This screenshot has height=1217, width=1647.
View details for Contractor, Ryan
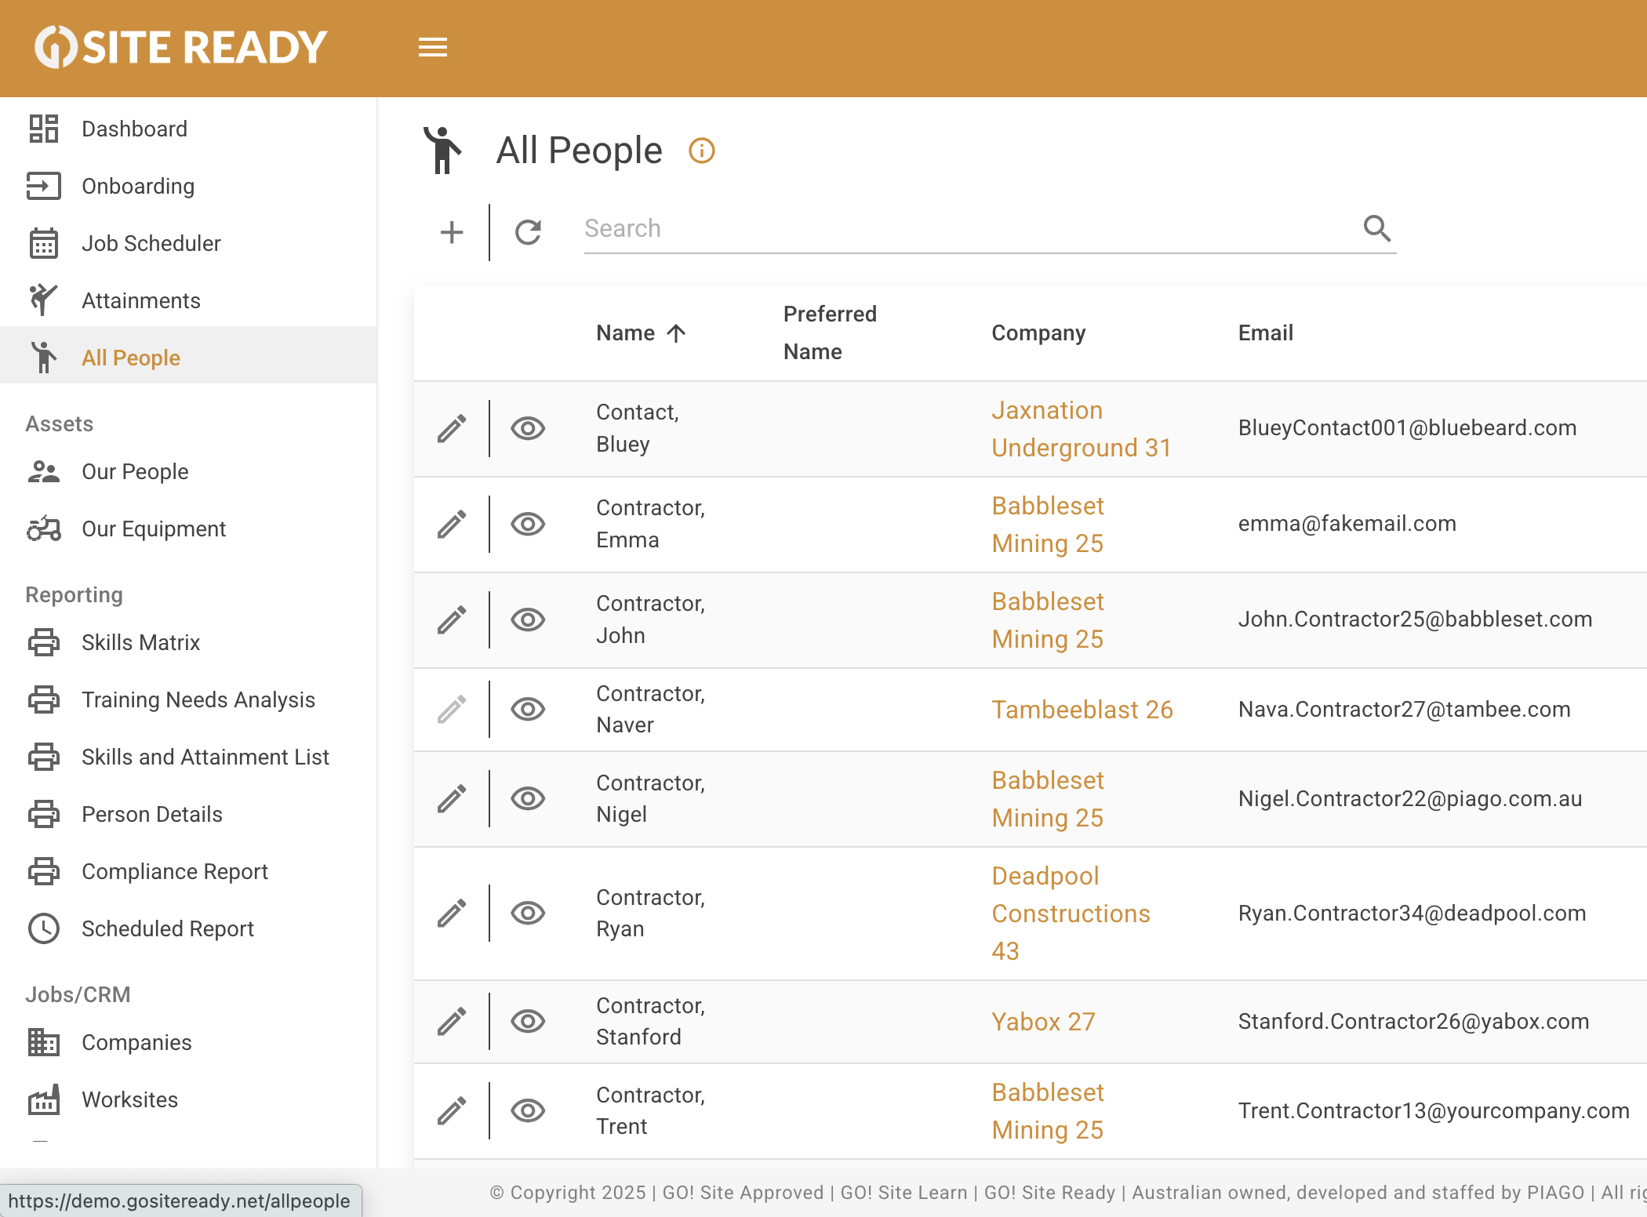click(528, 913)
